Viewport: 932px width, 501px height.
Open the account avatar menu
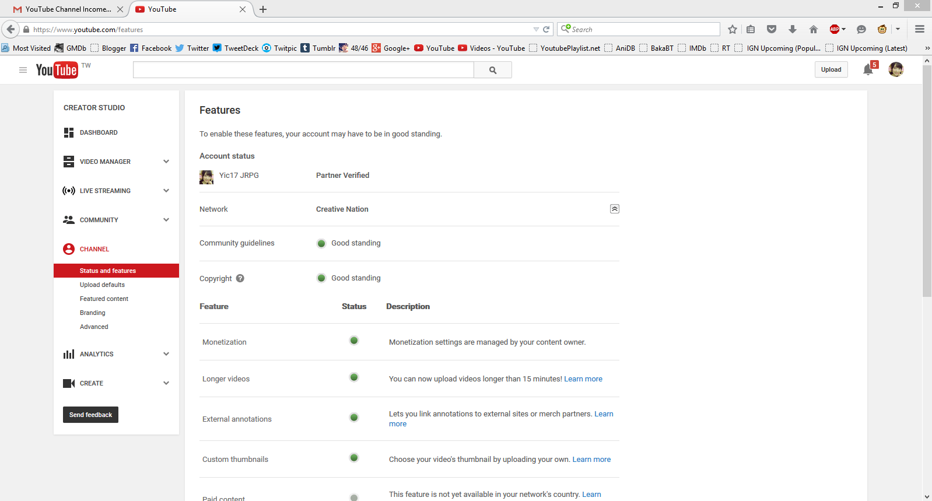pos(896,69)
